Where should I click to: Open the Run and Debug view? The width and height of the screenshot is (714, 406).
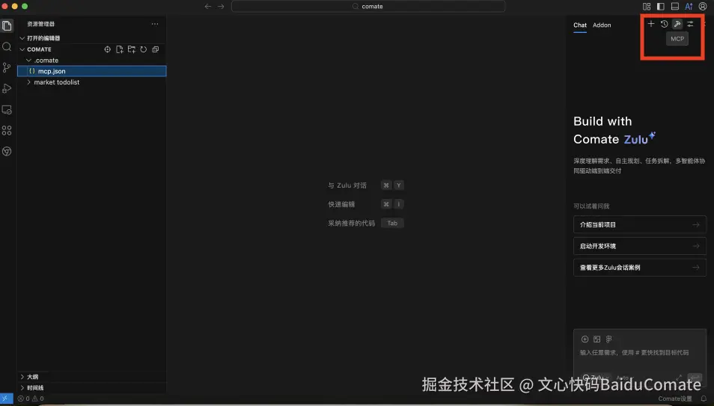[7, 89]
